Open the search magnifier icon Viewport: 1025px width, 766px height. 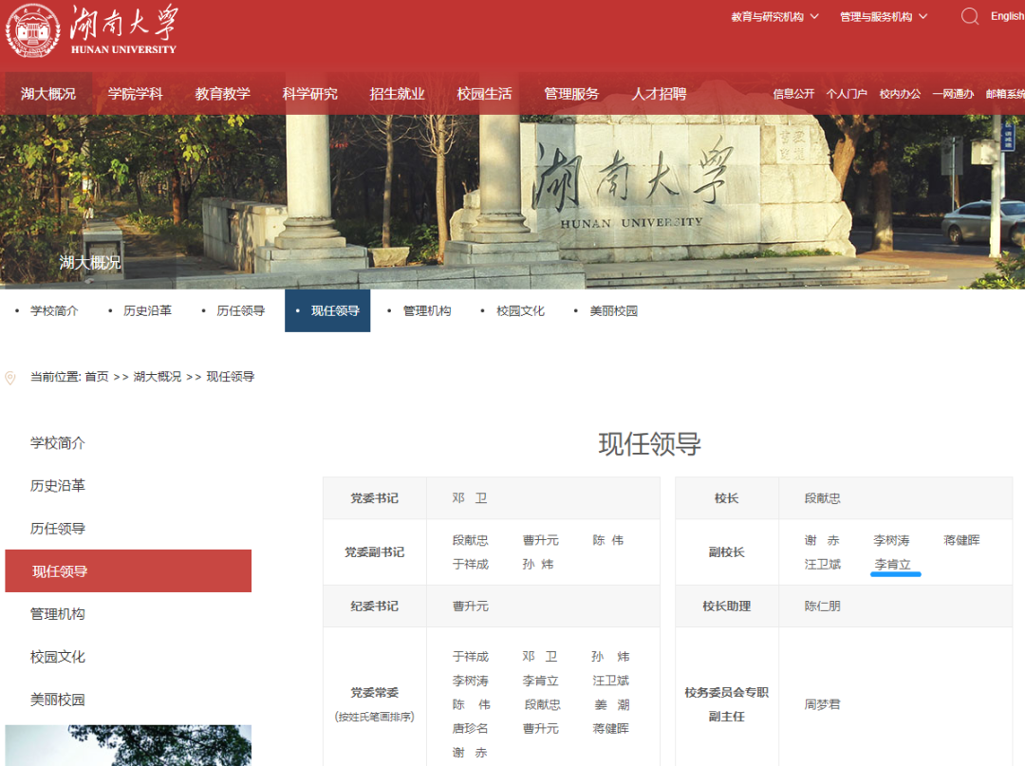(969, 16)
